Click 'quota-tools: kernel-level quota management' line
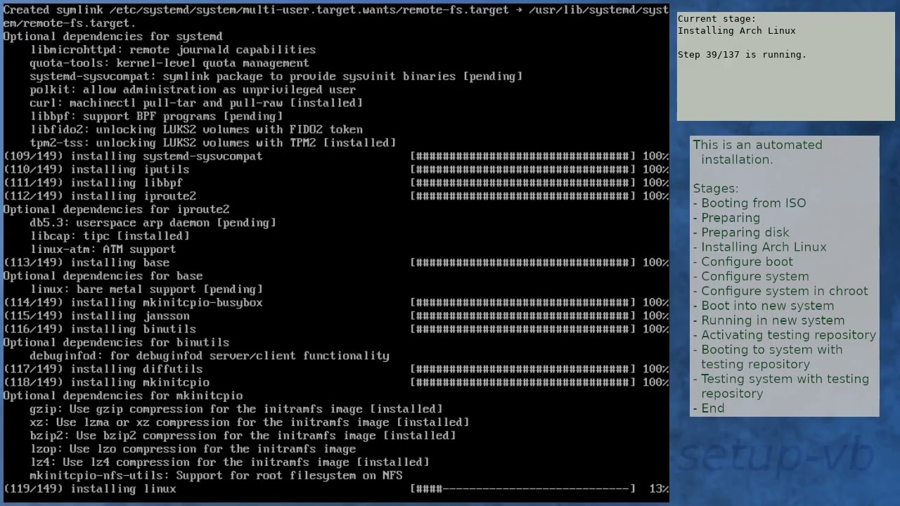Viewport: 900px width, 506px height. point(169,63)
